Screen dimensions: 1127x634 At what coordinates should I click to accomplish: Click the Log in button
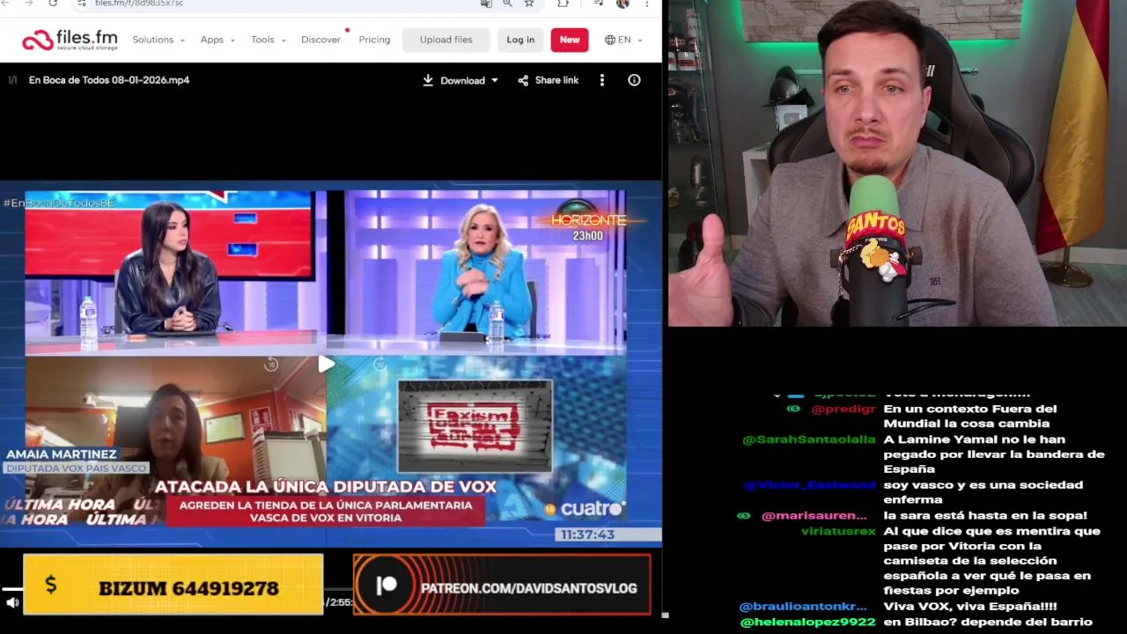520,40
